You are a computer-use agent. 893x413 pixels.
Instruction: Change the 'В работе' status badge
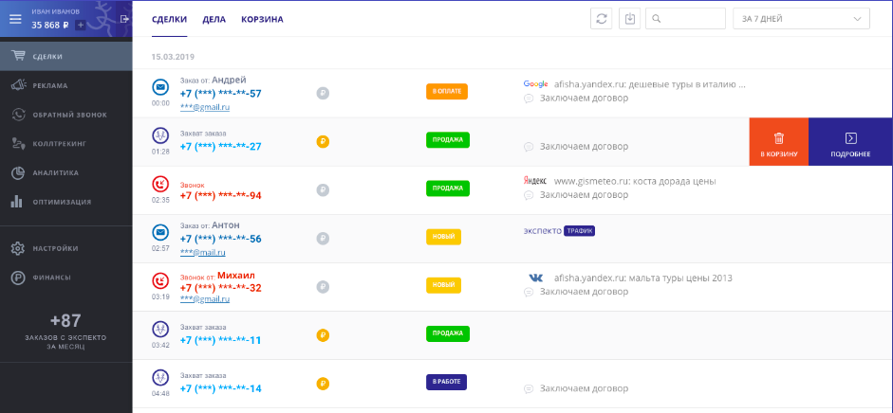pyautogui.click(x=446, y=382)
